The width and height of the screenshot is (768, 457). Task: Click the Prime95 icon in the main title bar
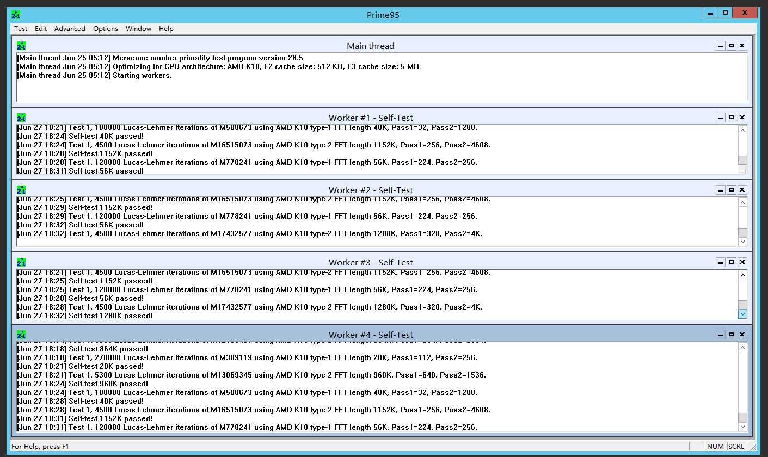pyautogui.click(x=16, y=15)
